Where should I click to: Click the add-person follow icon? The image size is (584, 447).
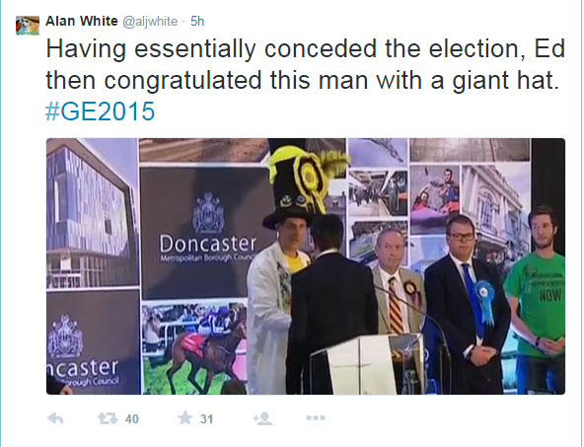[x=262, y=418]
